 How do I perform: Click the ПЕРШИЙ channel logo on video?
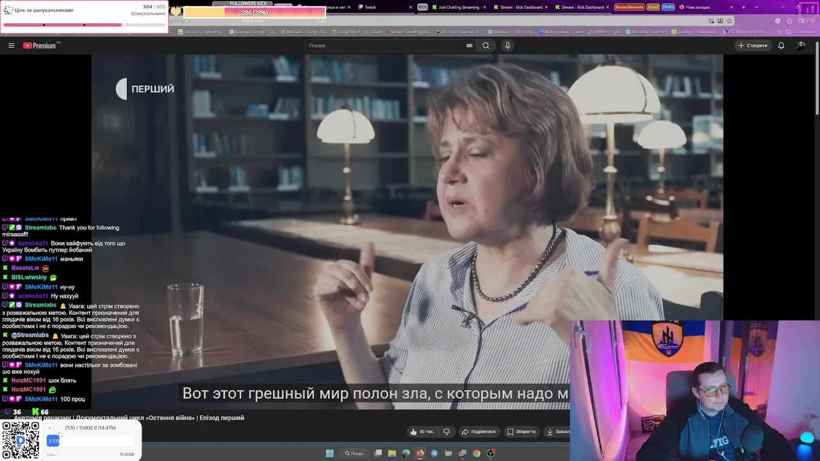(145, 89)
